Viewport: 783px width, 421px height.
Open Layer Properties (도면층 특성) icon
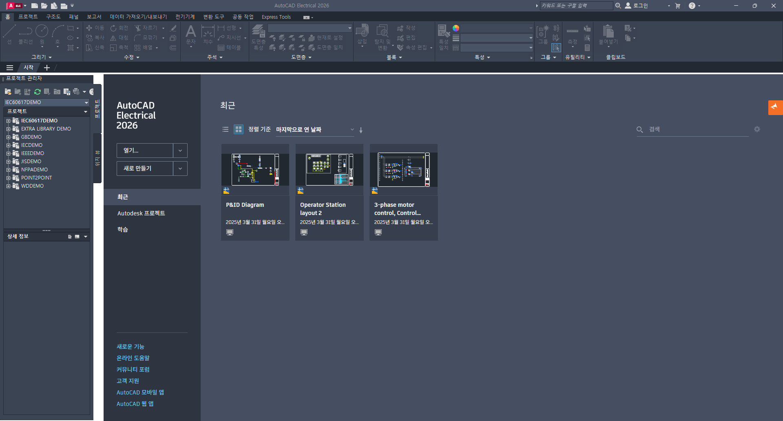click(259, 37)
